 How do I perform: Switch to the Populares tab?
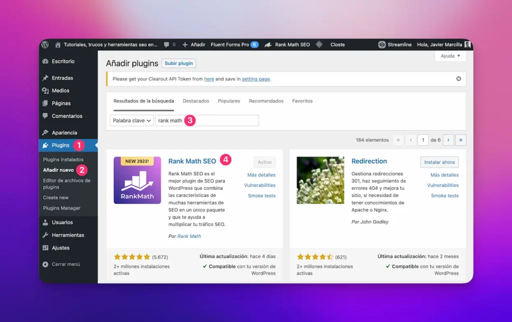tap(228, 100)
